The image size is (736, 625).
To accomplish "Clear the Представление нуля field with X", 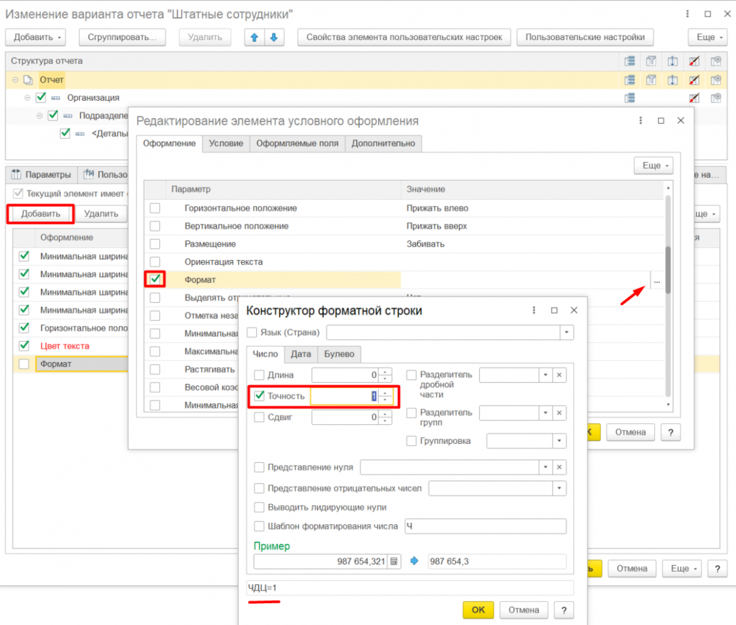I will click(x=559, y=467).
